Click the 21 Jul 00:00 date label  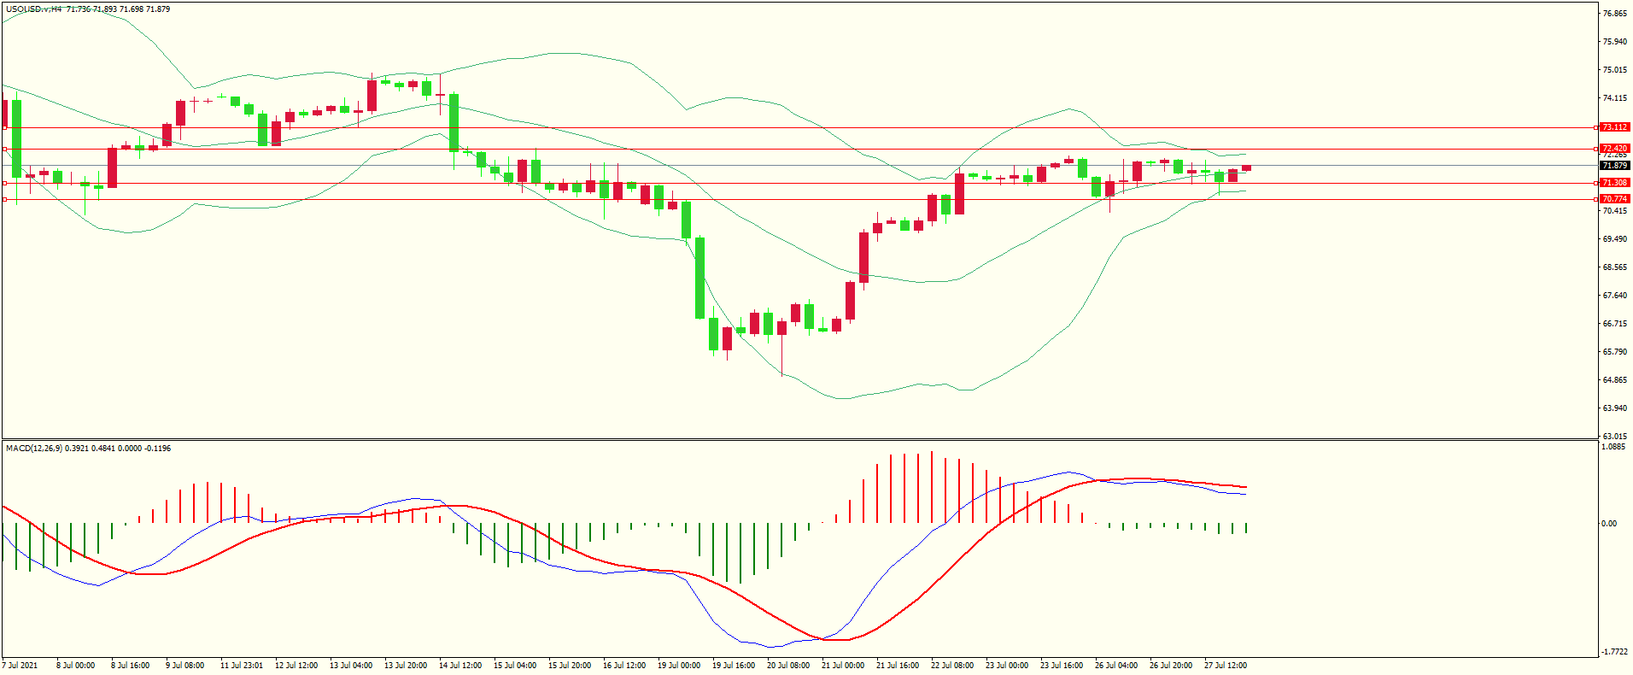point(842,666)
